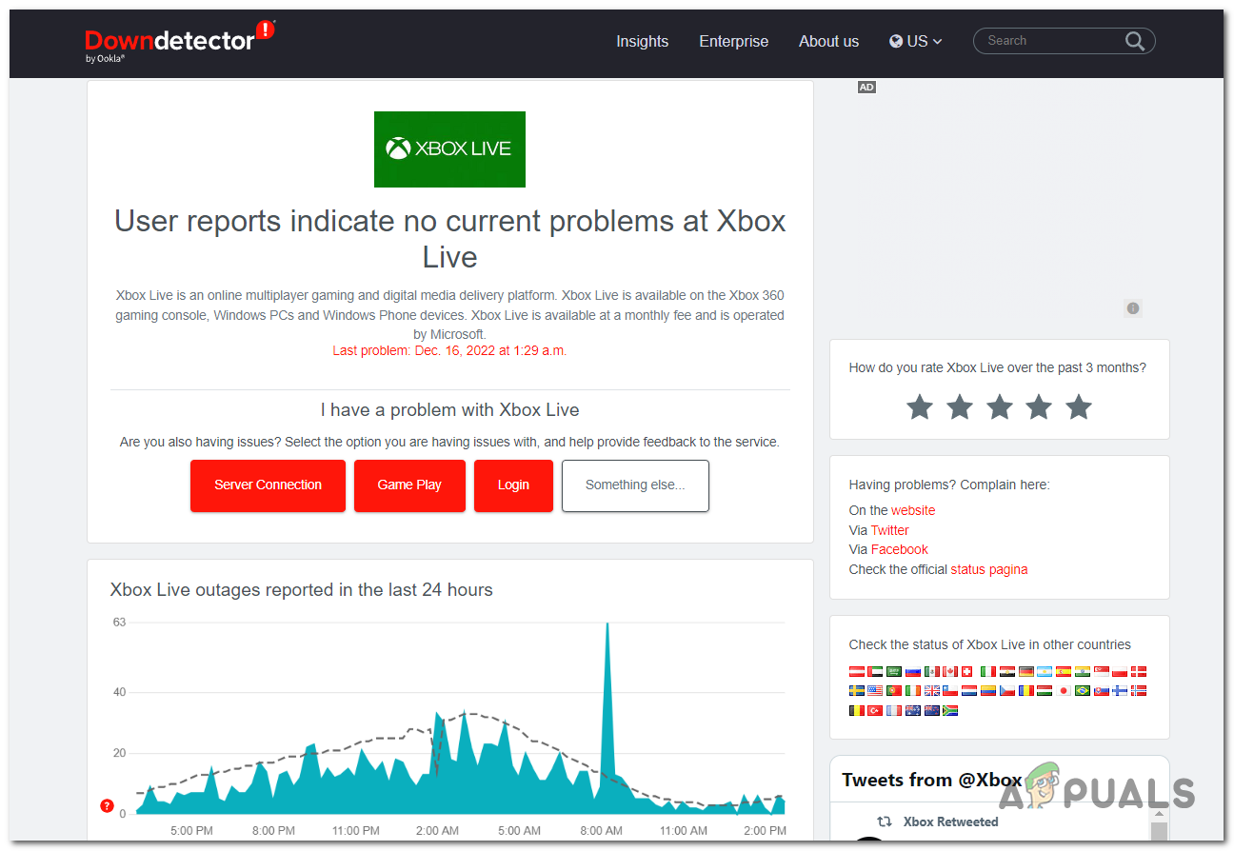Open the website complaint link

click(x=913, y=510)
